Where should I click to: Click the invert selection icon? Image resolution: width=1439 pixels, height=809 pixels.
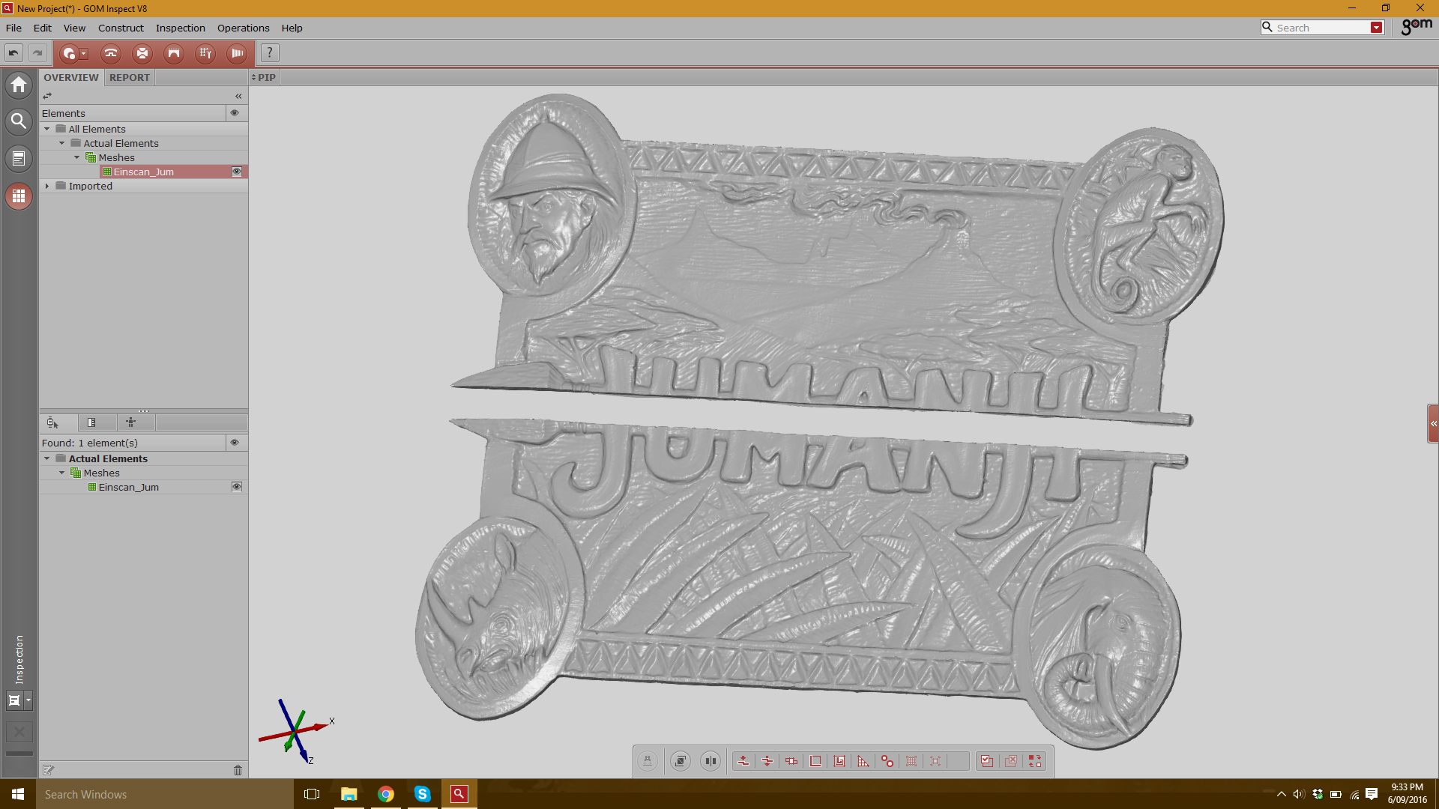(x=1035, y=761)
